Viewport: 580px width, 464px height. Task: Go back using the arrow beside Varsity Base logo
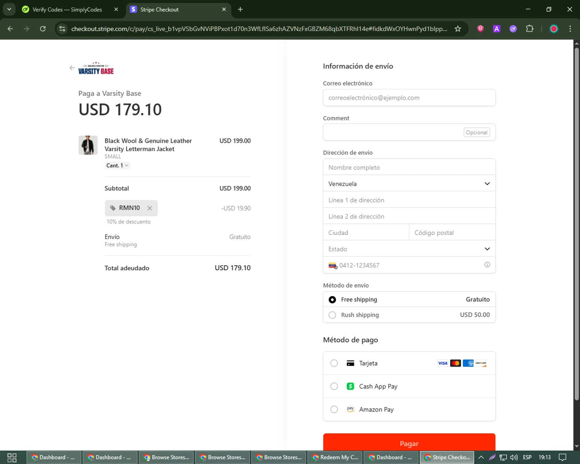[72, 68]
